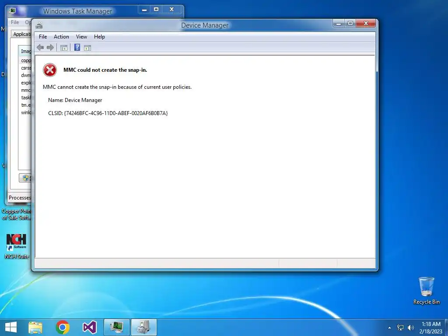Image resolution: width=448 pixels, height=336 pixels.
Task: Open Visual Studio from the taskbar
Action: pos(89,327)
